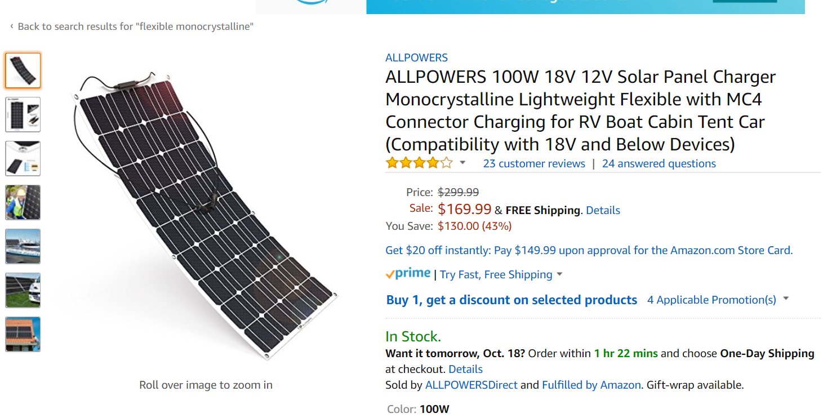The height and width of the screenshot is (418, 823).
Task: Open the ALLPOWERS brand link
Action: pyautogui.click(x=416, y=57)
